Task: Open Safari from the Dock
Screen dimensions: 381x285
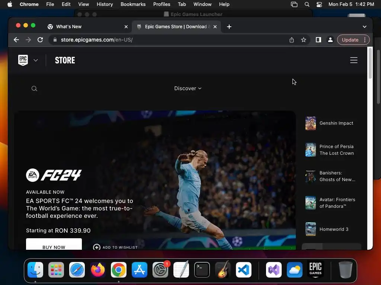Action: point(77,270)
